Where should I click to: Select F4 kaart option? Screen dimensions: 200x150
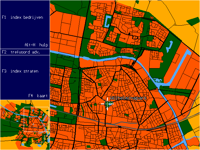coord(38,96)
